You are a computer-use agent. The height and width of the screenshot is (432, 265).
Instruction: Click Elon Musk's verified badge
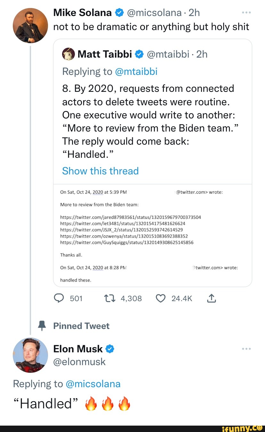click(110, 348)
